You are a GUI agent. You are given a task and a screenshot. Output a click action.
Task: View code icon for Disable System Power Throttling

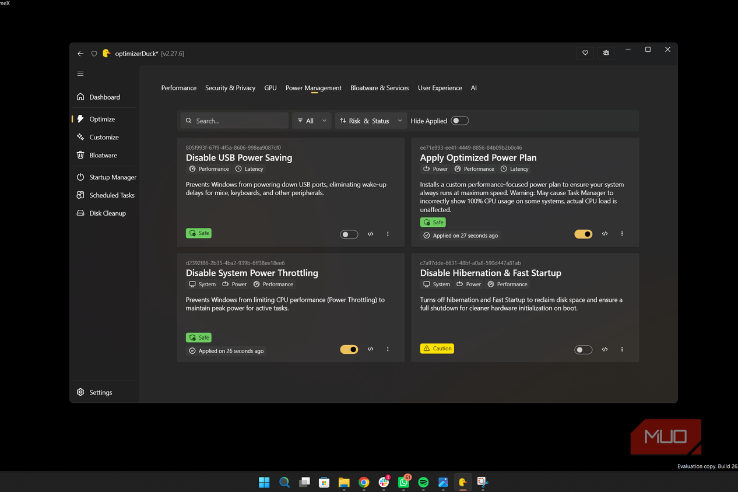click(x=370, y=349)
